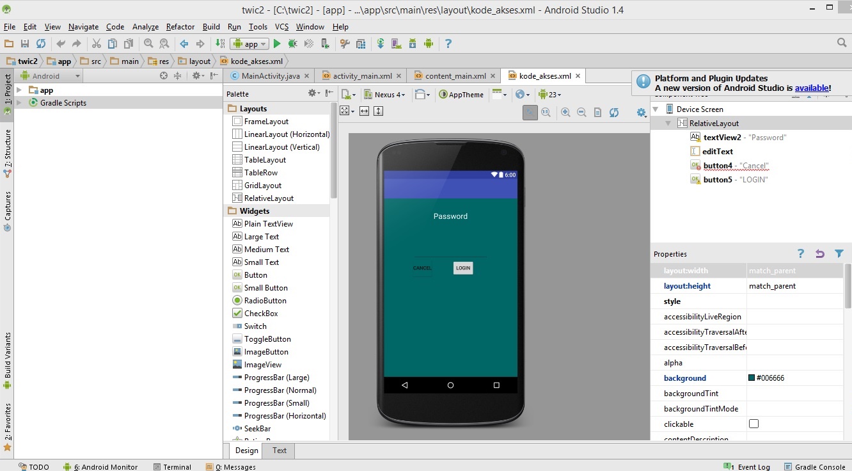Run the app using the green Run icon
This screenshot has height=471, width=852.
(277, 44)
